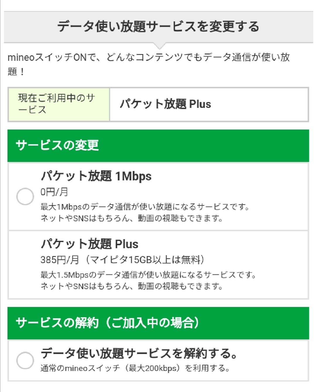Select the radio button to cancel data service
Viewport: 316px width, 392px height.
pyautogui.click(x=25, y=360)
